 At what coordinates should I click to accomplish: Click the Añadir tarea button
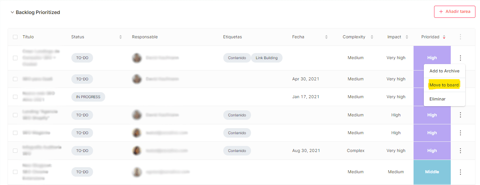[455, 12]
